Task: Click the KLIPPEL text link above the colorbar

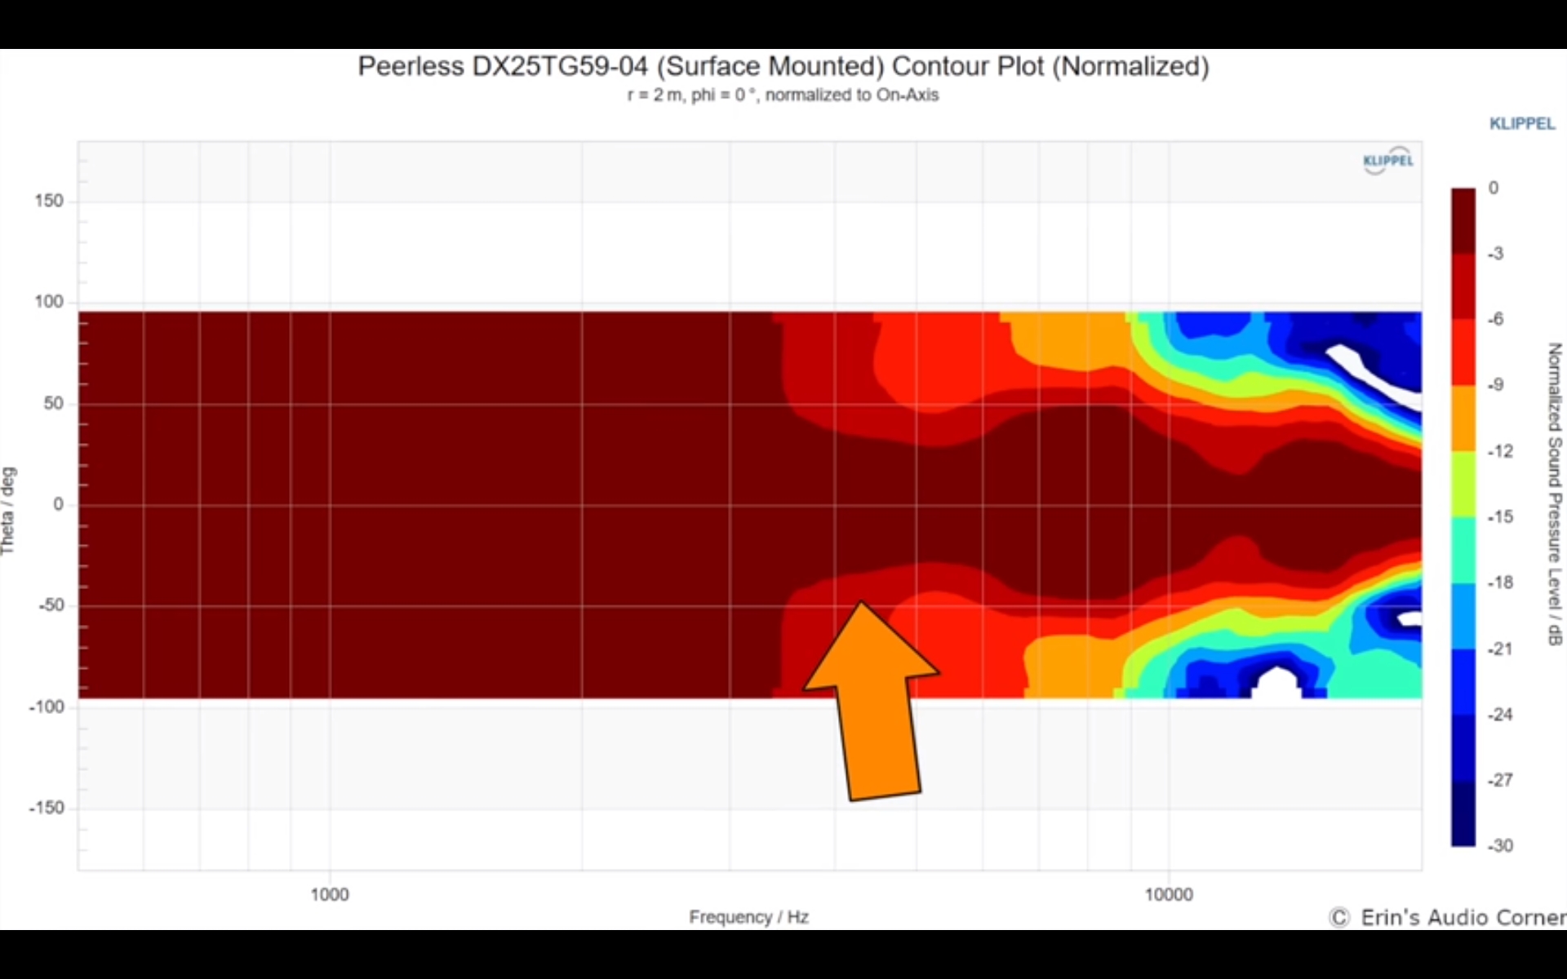Action: pyautogui.click(x=1522, y=124)
